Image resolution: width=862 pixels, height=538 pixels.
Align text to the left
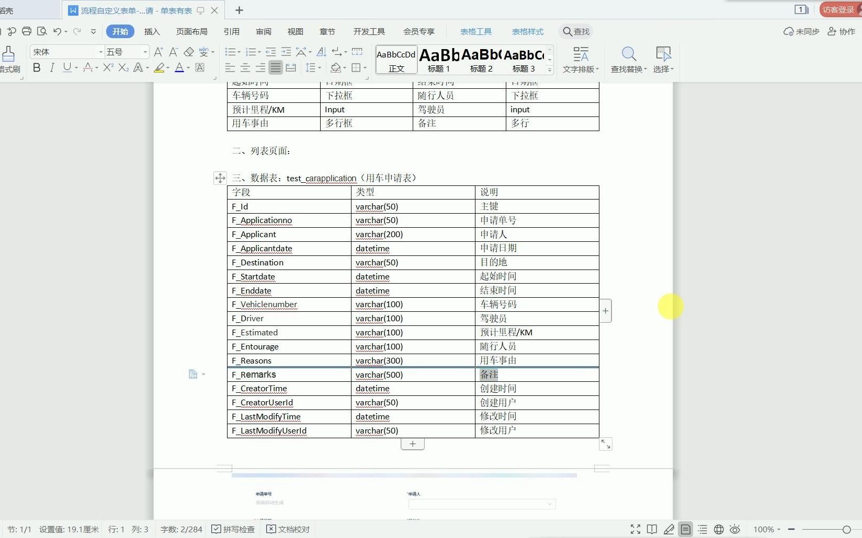pos(230,67)
